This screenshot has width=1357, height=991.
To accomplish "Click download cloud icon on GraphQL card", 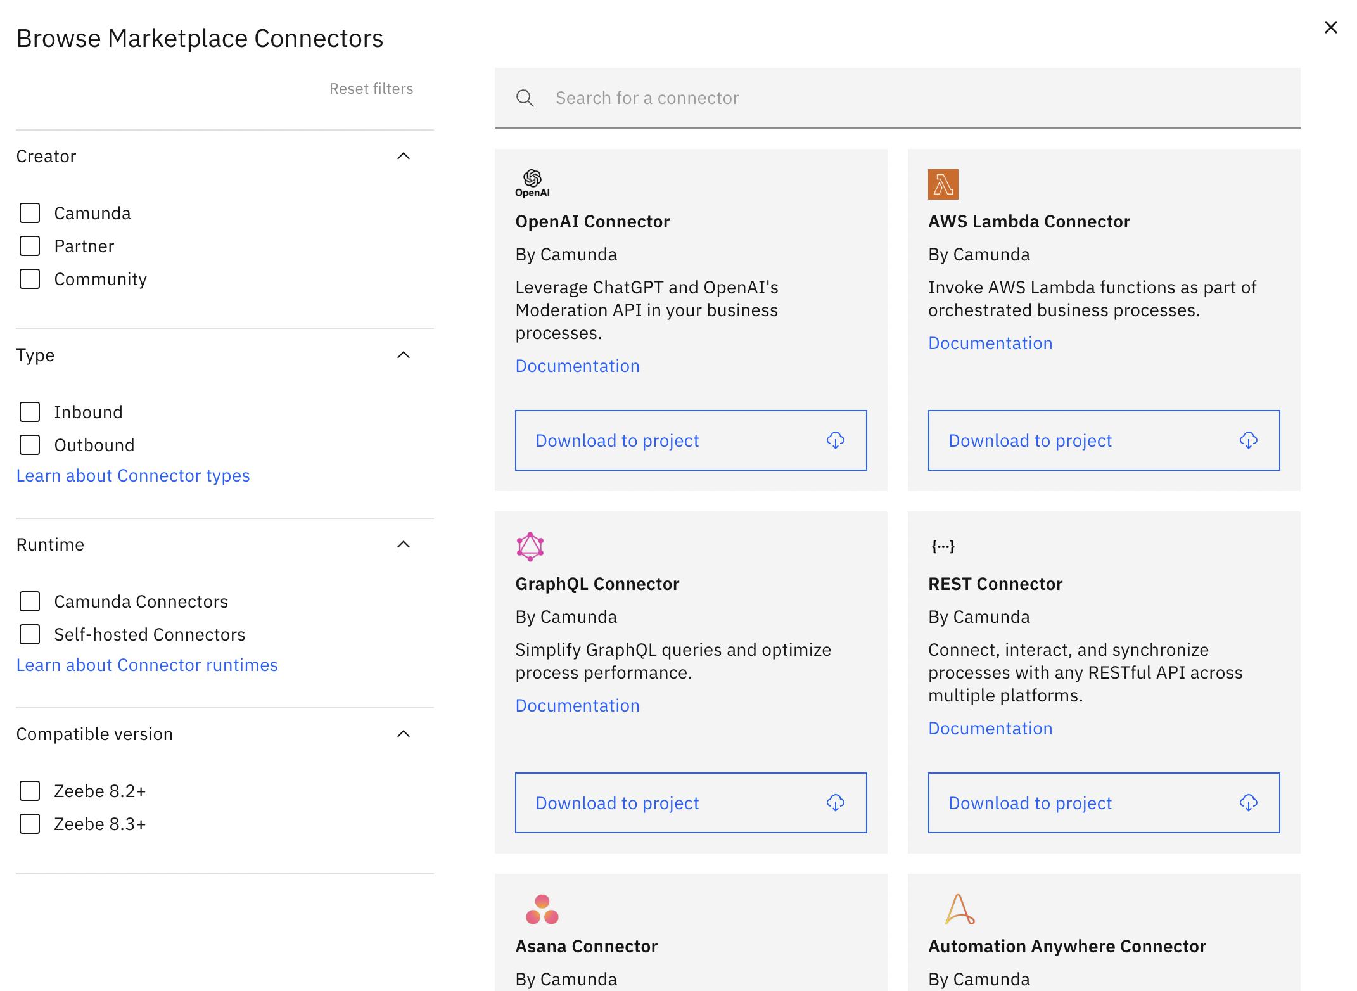I will click(835, 803).
